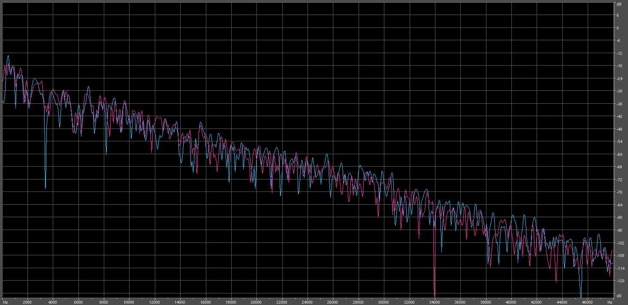This screenshot has height=305, width=628.
Task: Select the 20000 Hz frequency axis label
Action: tap(257, 302)
